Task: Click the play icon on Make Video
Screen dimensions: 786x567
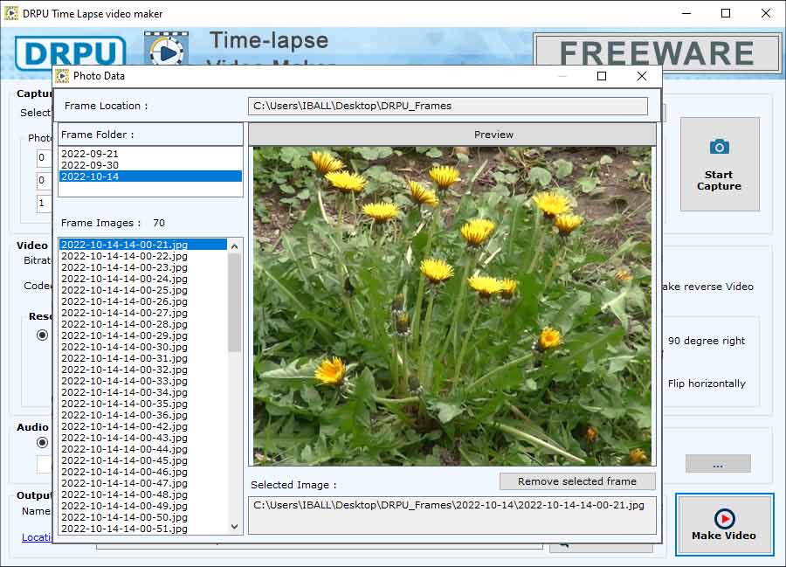Action: (x=724, y=518)
